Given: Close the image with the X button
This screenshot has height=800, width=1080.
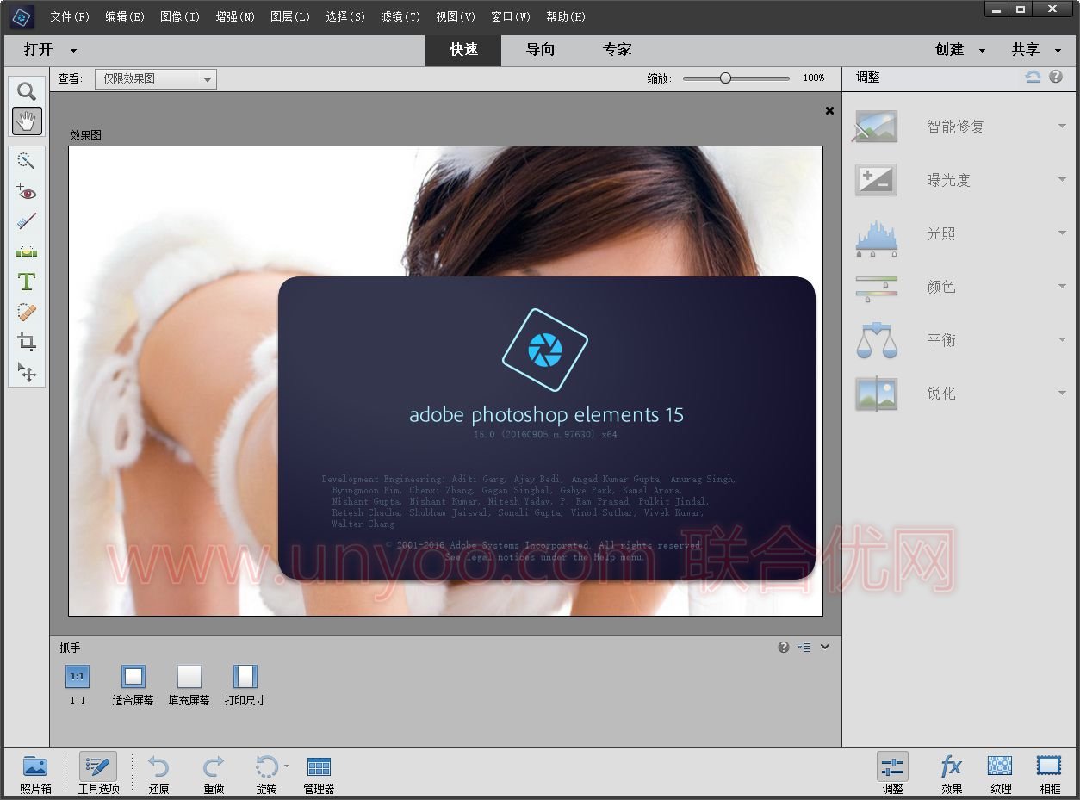Looking at the screenshot, I should [x=829, y=110].
